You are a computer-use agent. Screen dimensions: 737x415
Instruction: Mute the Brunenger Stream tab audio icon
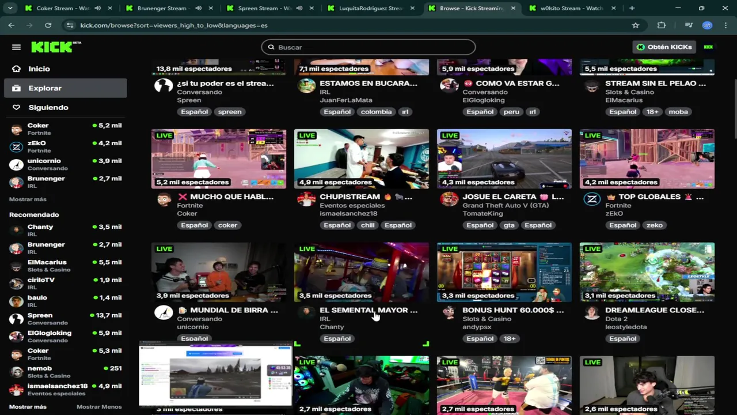pyautogui.click(x=198, y=8)
